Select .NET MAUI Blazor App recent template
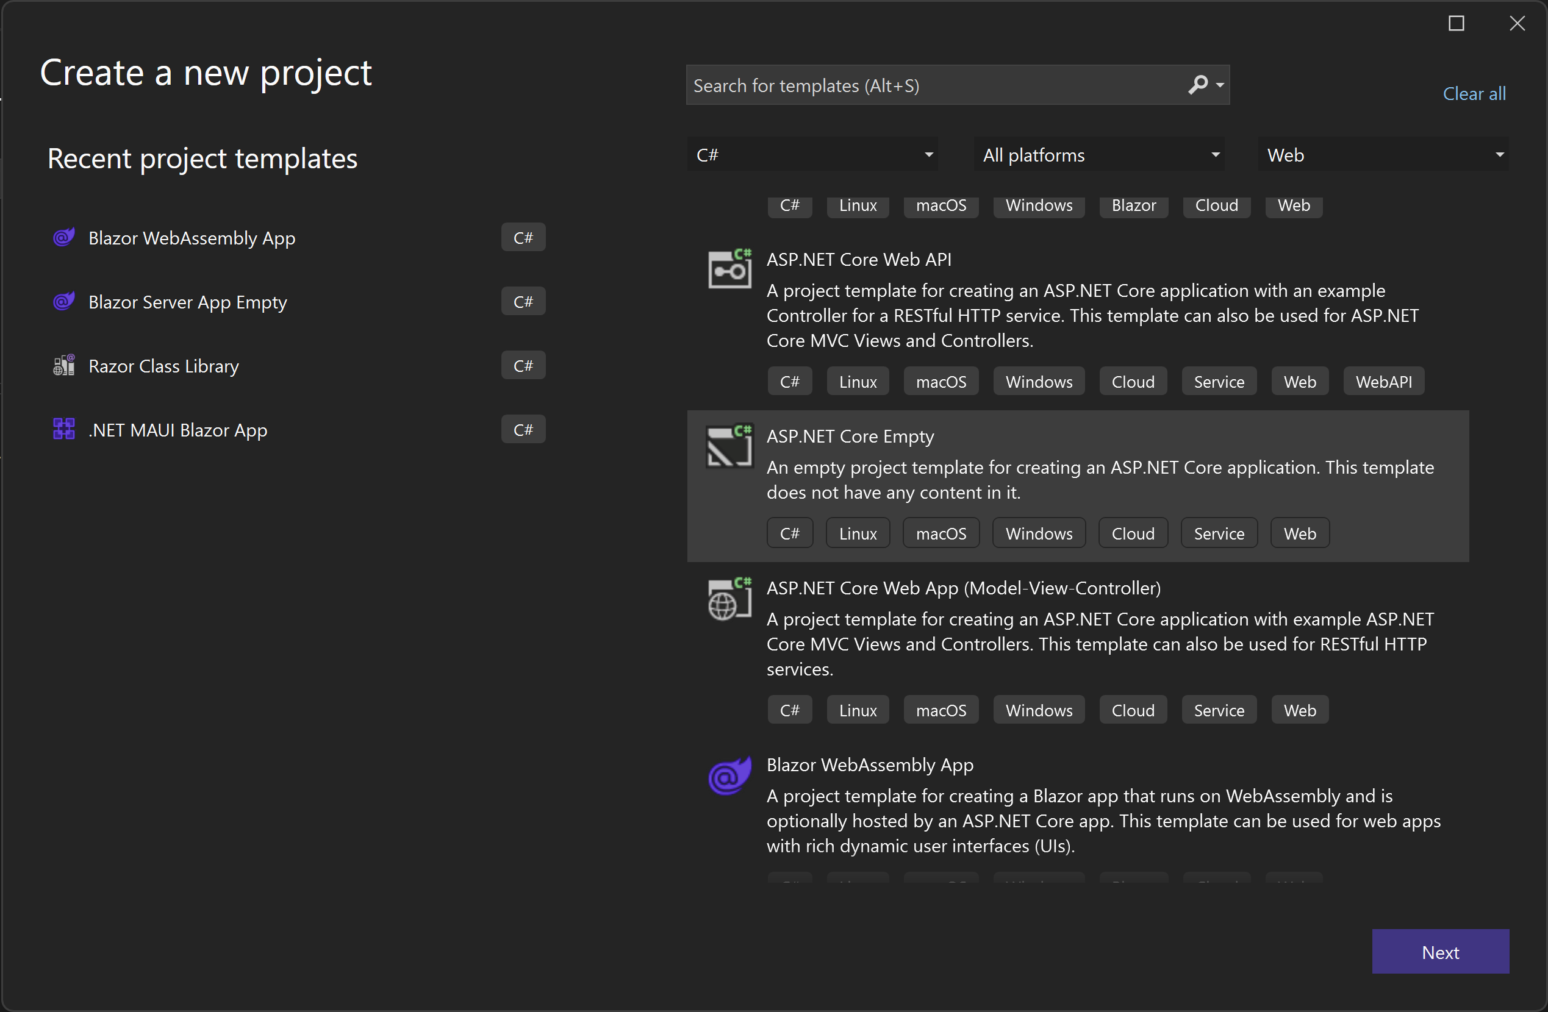The height and width of the screenshot is (1012, 1548). coord(177,430)
